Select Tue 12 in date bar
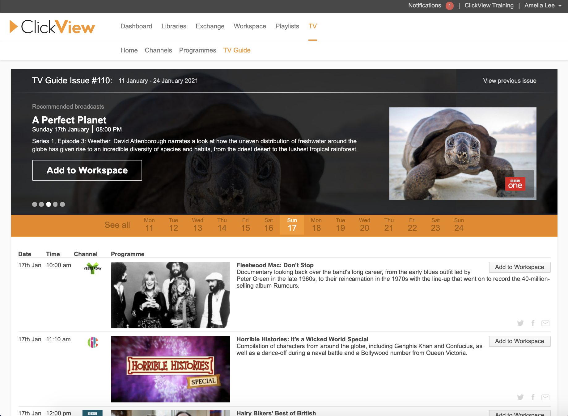 [173, 225]
